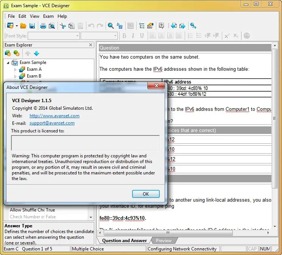Go to next question arrow icon
The image size is (282, 255).
182,26
